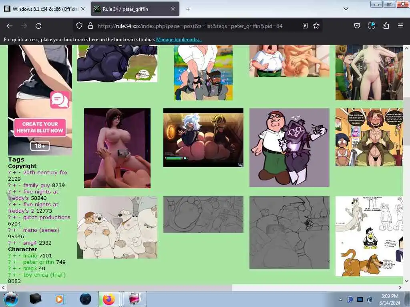Open the mario character tag link
Viewport: 410px width, 307px height.
click(30, 255)
